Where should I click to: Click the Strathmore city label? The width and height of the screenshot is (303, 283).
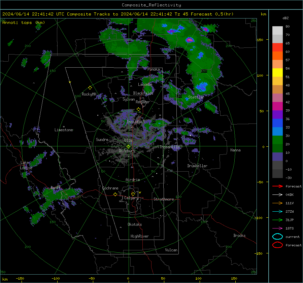164,199
